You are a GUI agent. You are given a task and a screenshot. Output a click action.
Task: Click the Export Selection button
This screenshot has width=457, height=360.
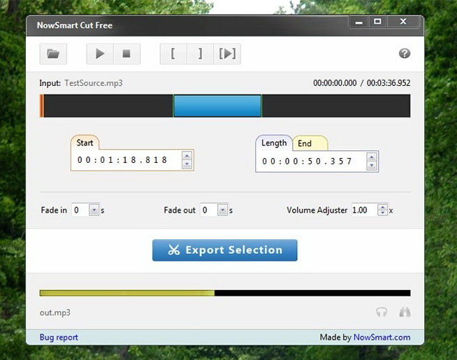pyautogui.click(x=225, y=250)
